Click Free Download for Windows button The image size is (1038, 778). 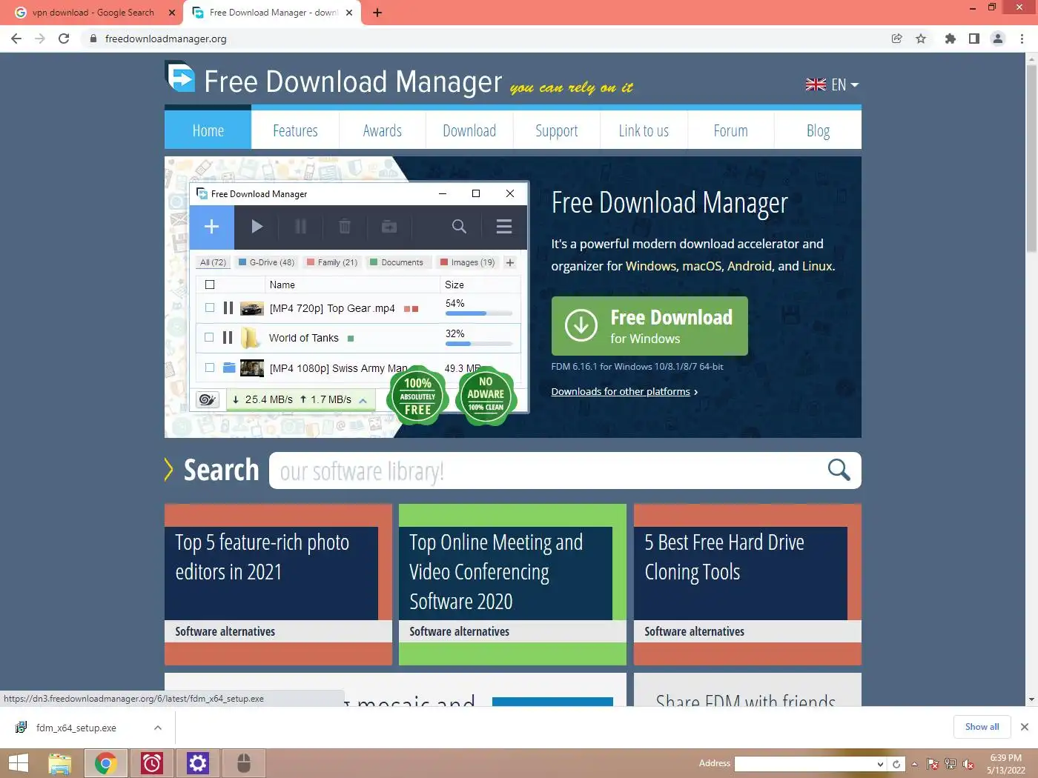[649, 326]
